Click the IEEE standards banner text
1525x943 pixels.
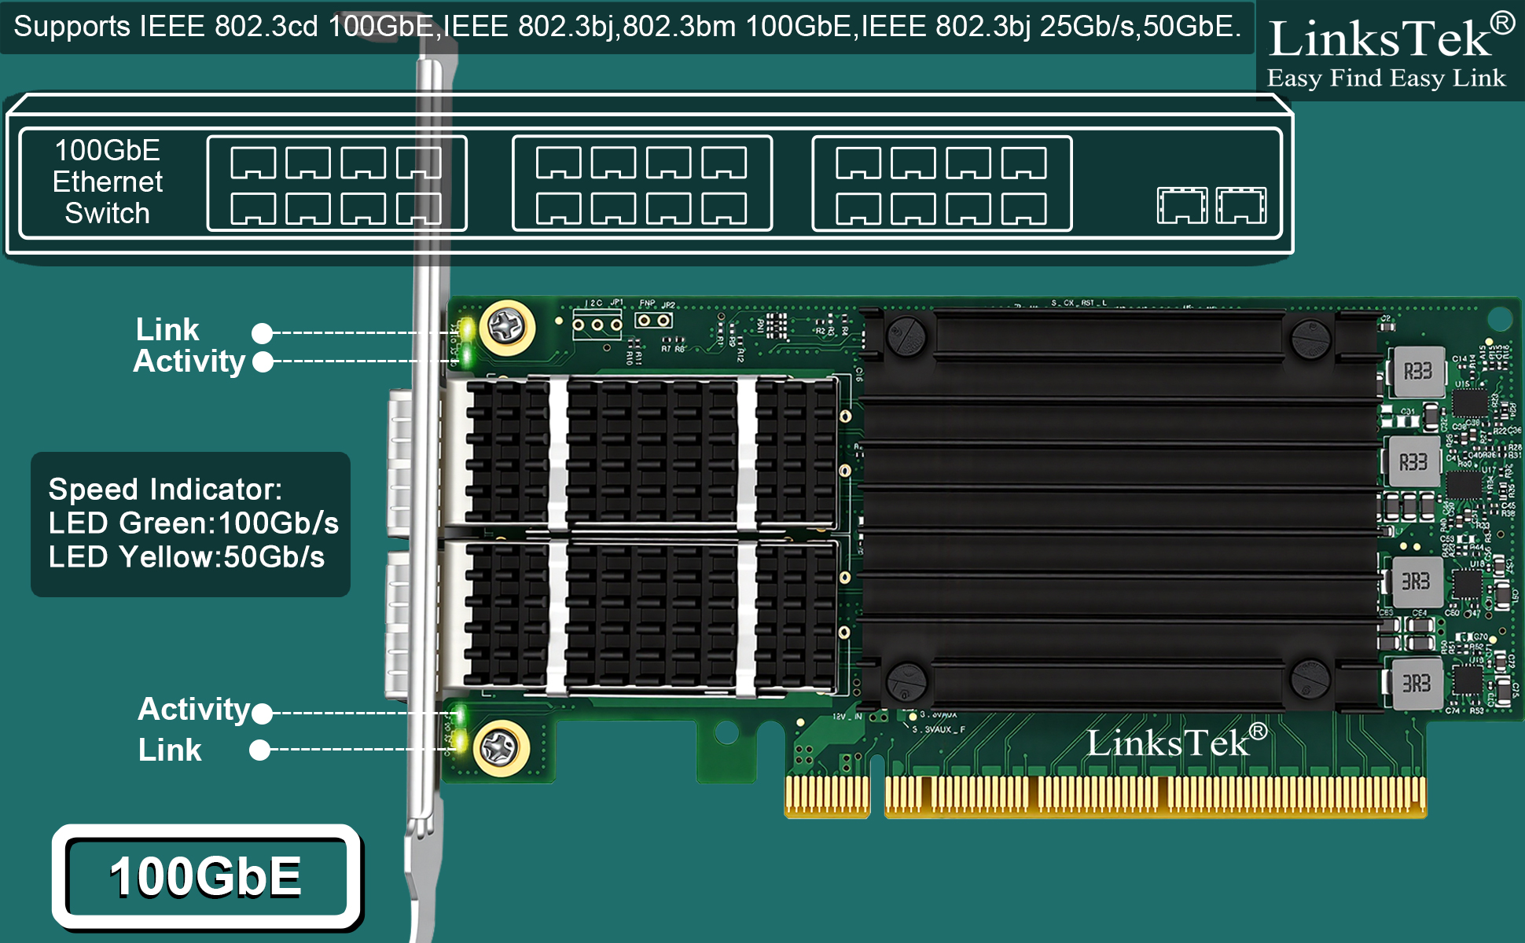point(627,27)
